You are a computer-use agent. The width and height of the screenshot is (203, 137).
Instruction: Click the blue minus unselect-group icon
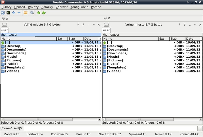pos(19,13)
